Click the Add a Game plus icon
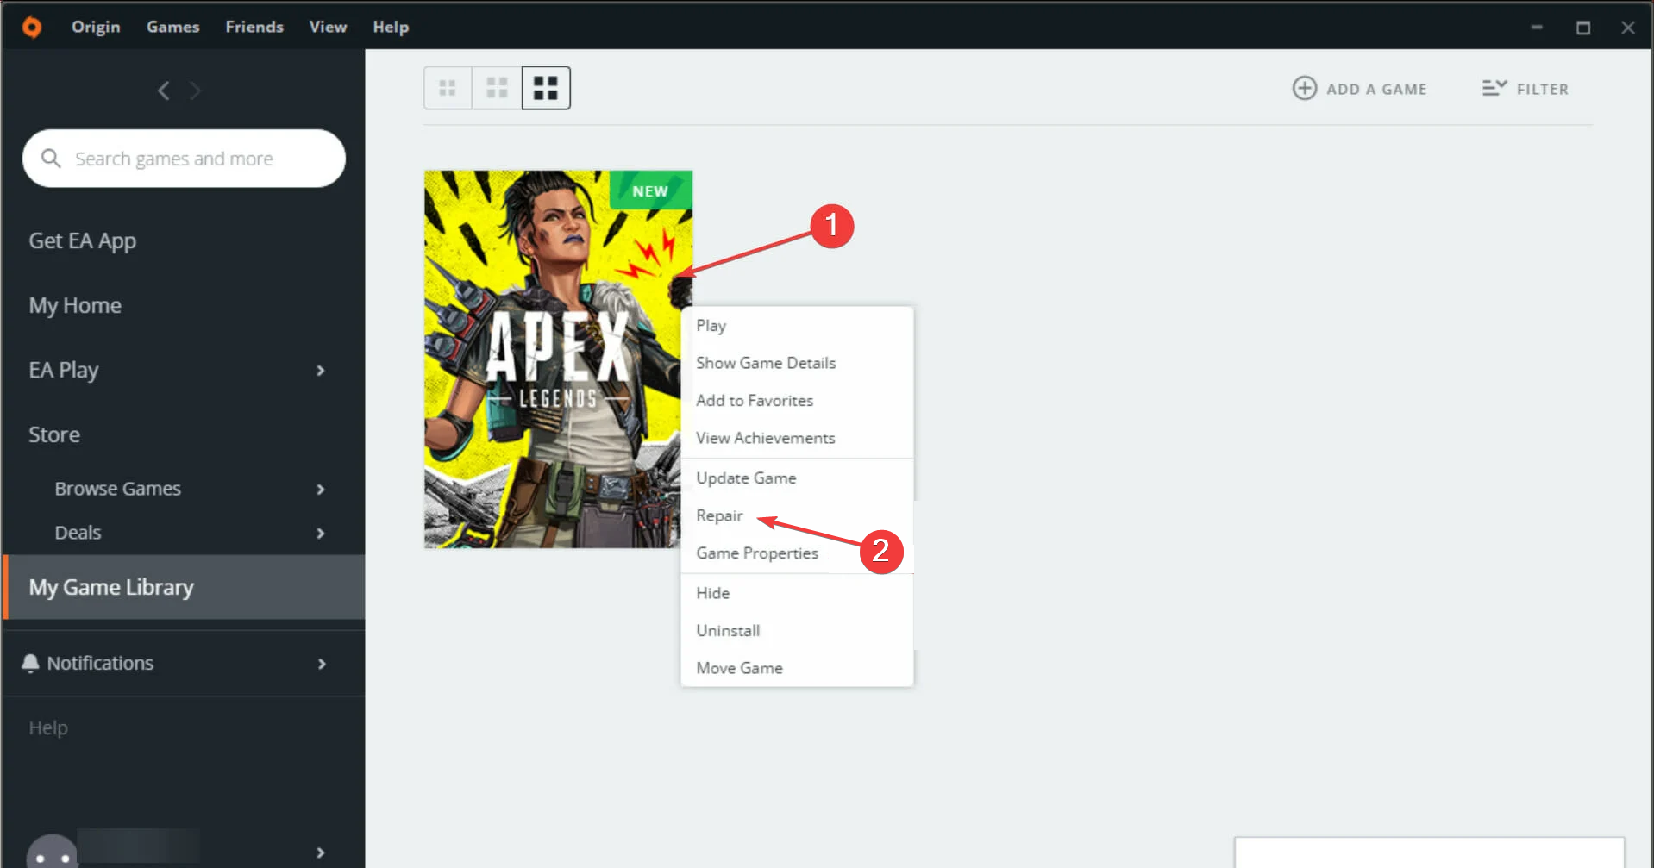The height and width of the screenshot is (868, 1654). click(1304, 88)
